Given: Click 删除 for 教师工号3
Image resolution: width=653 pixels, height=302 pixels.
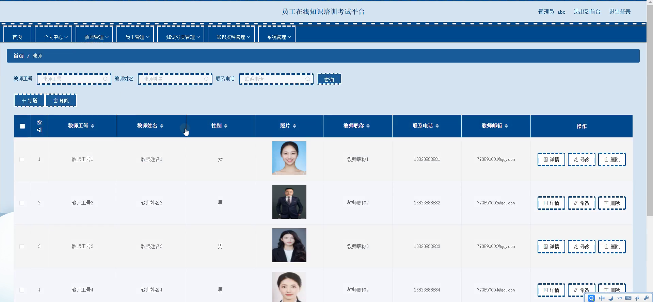Looking at the screenshot, I should [612, 247].
